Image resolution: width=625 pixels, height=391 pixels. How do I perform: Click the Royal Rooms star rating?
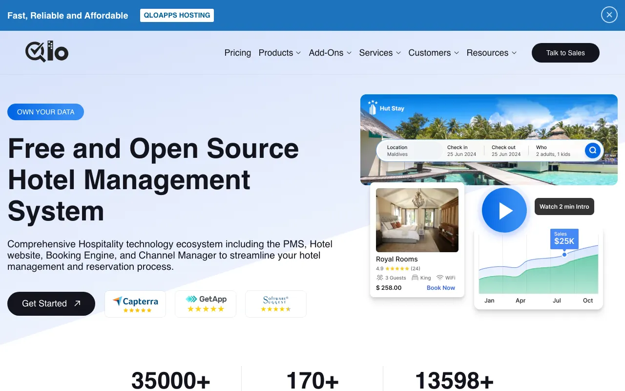click(x=396, y=268)
